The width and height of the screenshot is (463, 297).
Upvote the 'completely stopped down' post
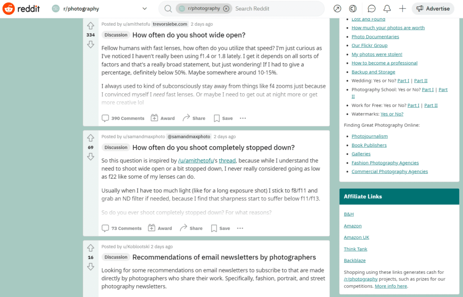pyautogui.click(x=90, y=138)
